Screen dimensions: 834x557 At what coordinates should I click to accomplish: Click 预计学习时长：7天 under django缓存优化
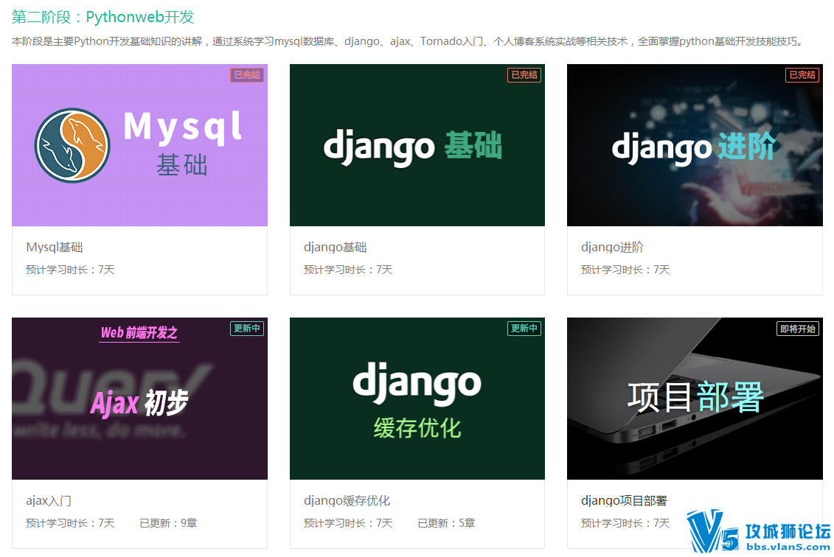[x=348, y=524]
